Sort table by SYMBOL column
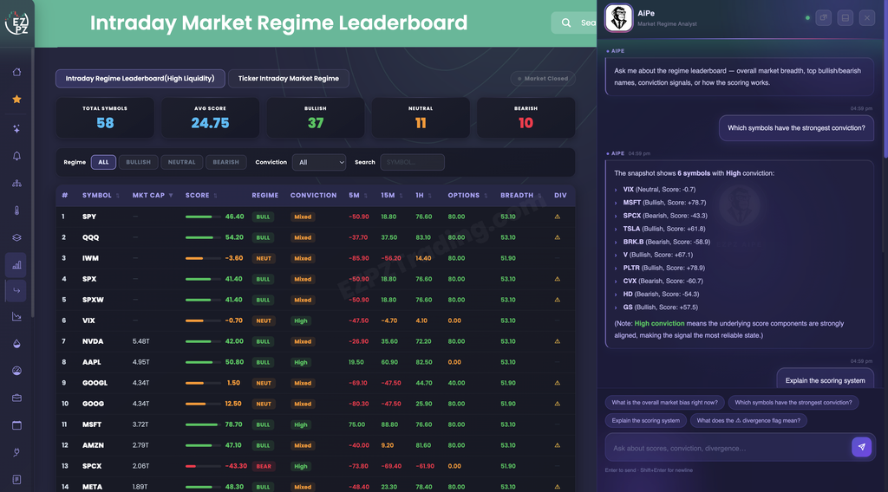 click(x=101, y=195)
